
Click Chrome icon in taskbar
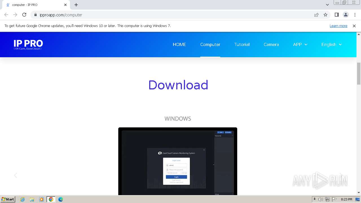coord(51,199)
